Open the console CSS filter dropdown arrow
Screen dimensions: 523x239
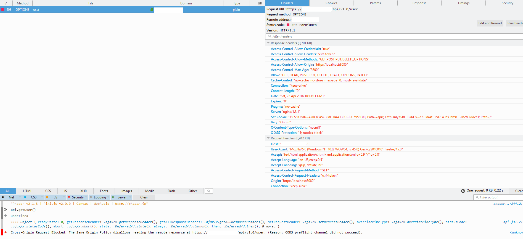42,197
